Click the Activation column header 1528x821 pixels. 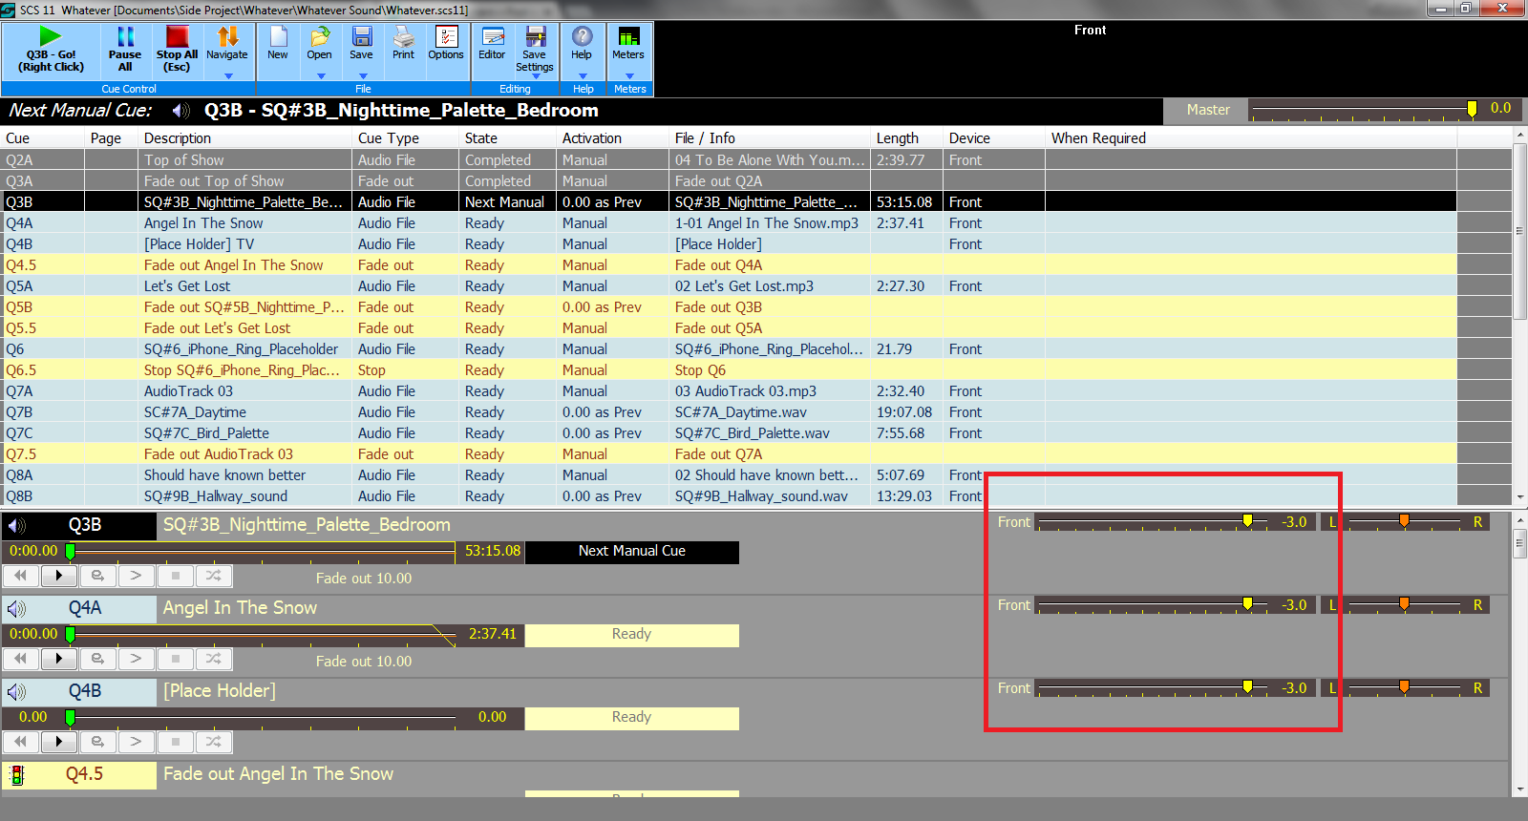coord(592,138)
